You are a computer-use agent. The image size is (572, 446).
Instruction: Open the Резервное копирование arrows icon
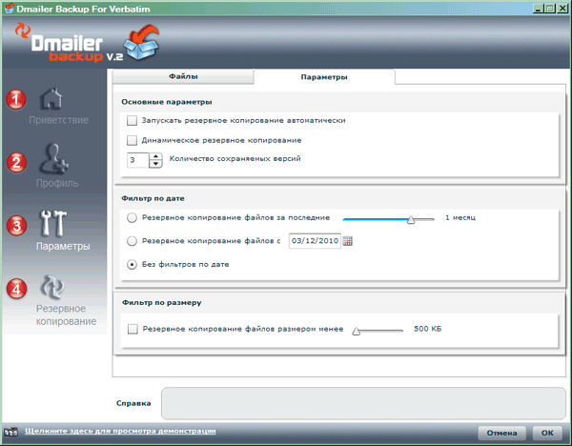tap(52, 286)
